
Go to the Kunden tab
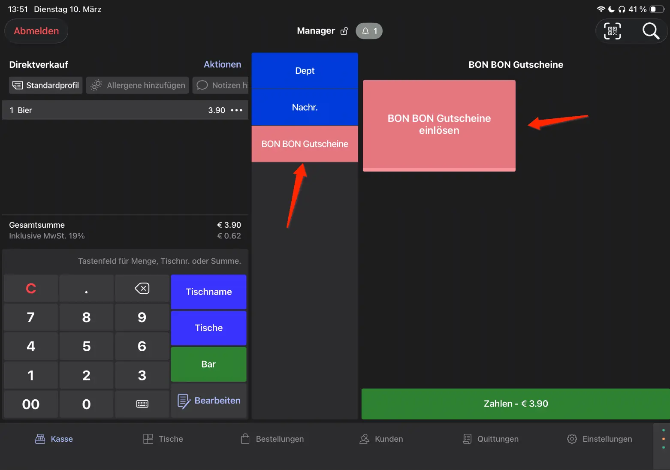381,439
